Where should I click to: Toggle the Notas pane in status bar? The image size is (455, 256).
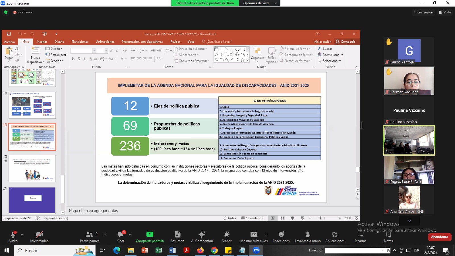coord(230,218)
